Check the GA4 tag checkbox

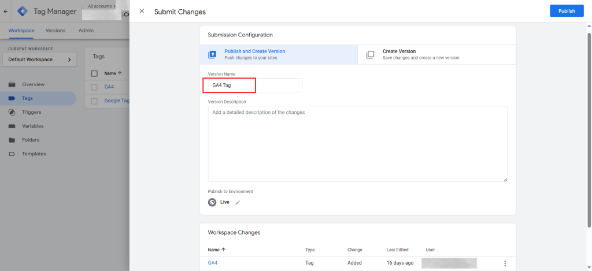94,87
